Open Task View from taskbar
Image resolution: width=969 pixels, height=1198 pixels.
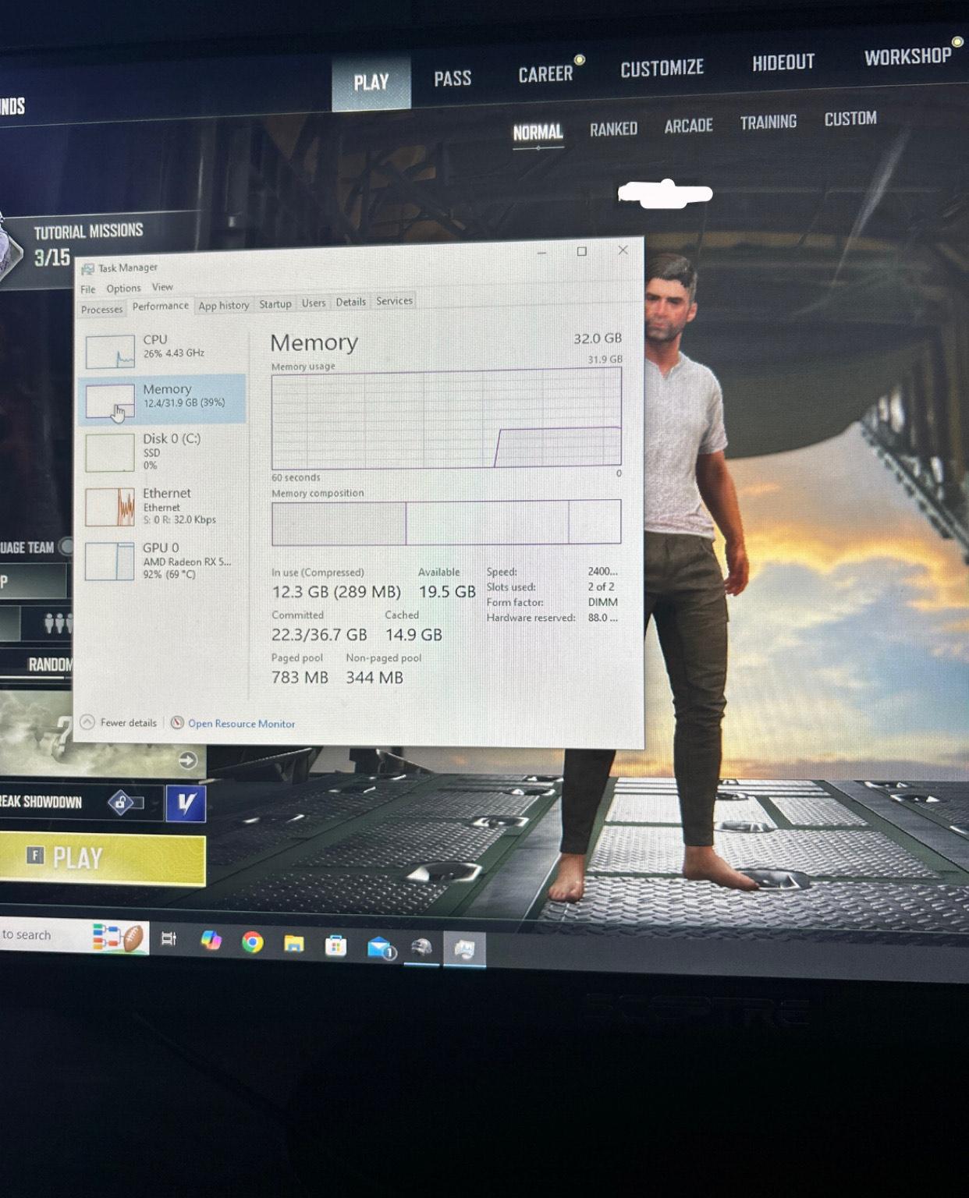(x=168, y=939)
